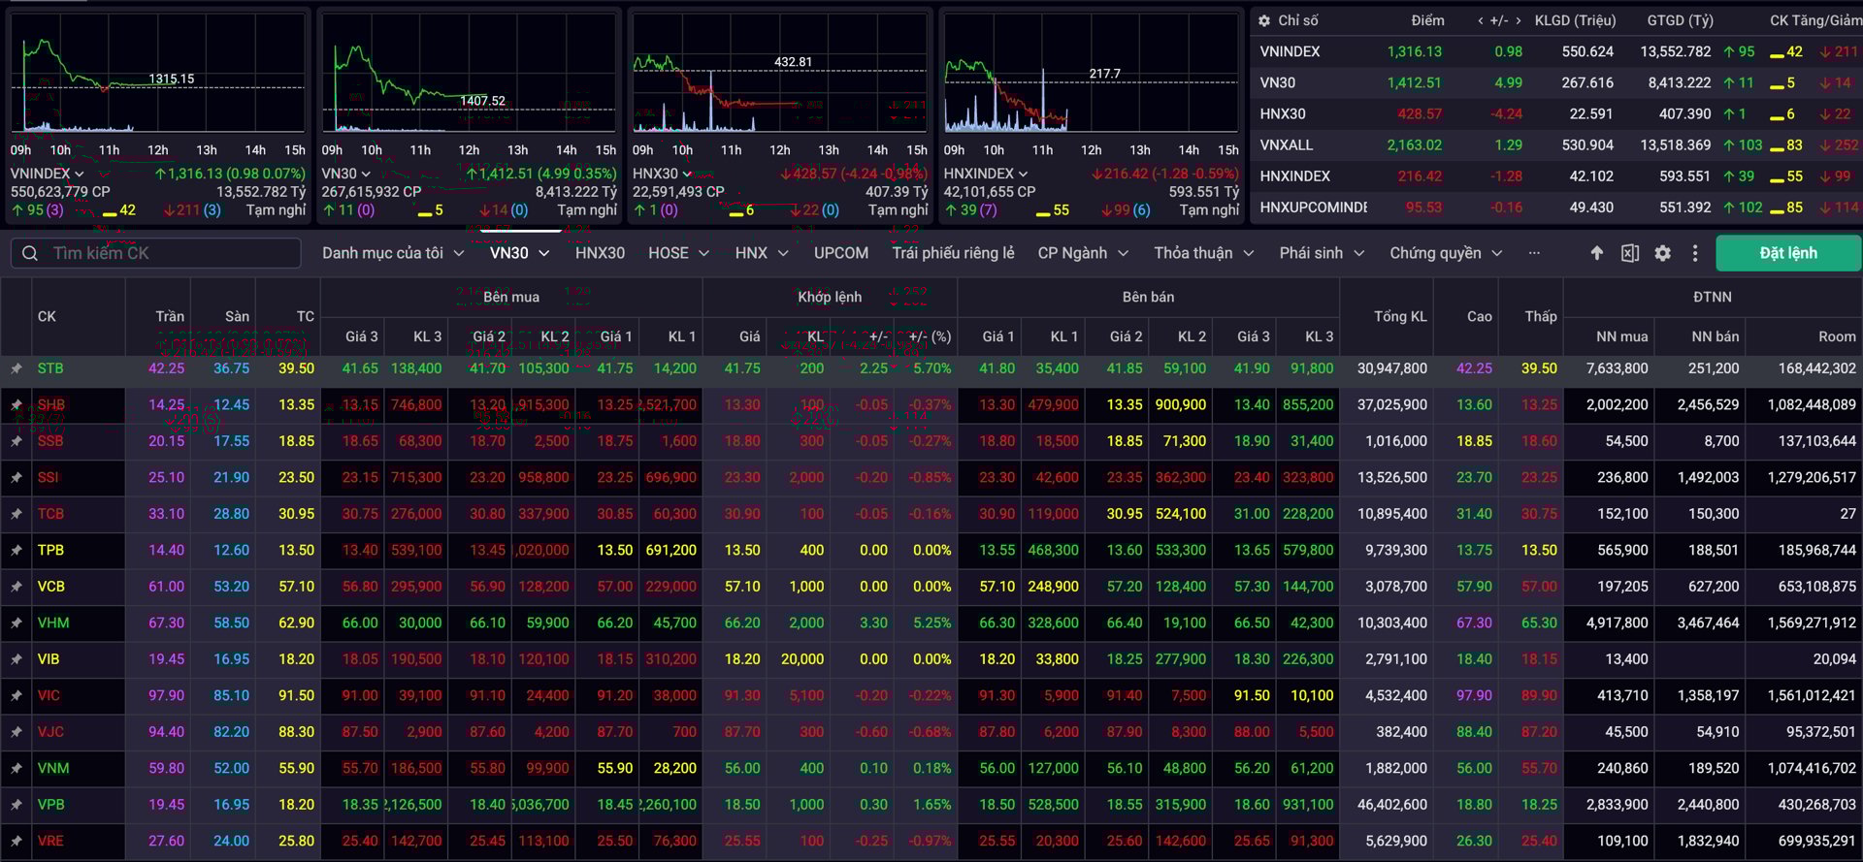Open vertical three-dot menu beside Đặt lệnh
The height and width of the screenshot is (862, 1863).
[1695, 253]
